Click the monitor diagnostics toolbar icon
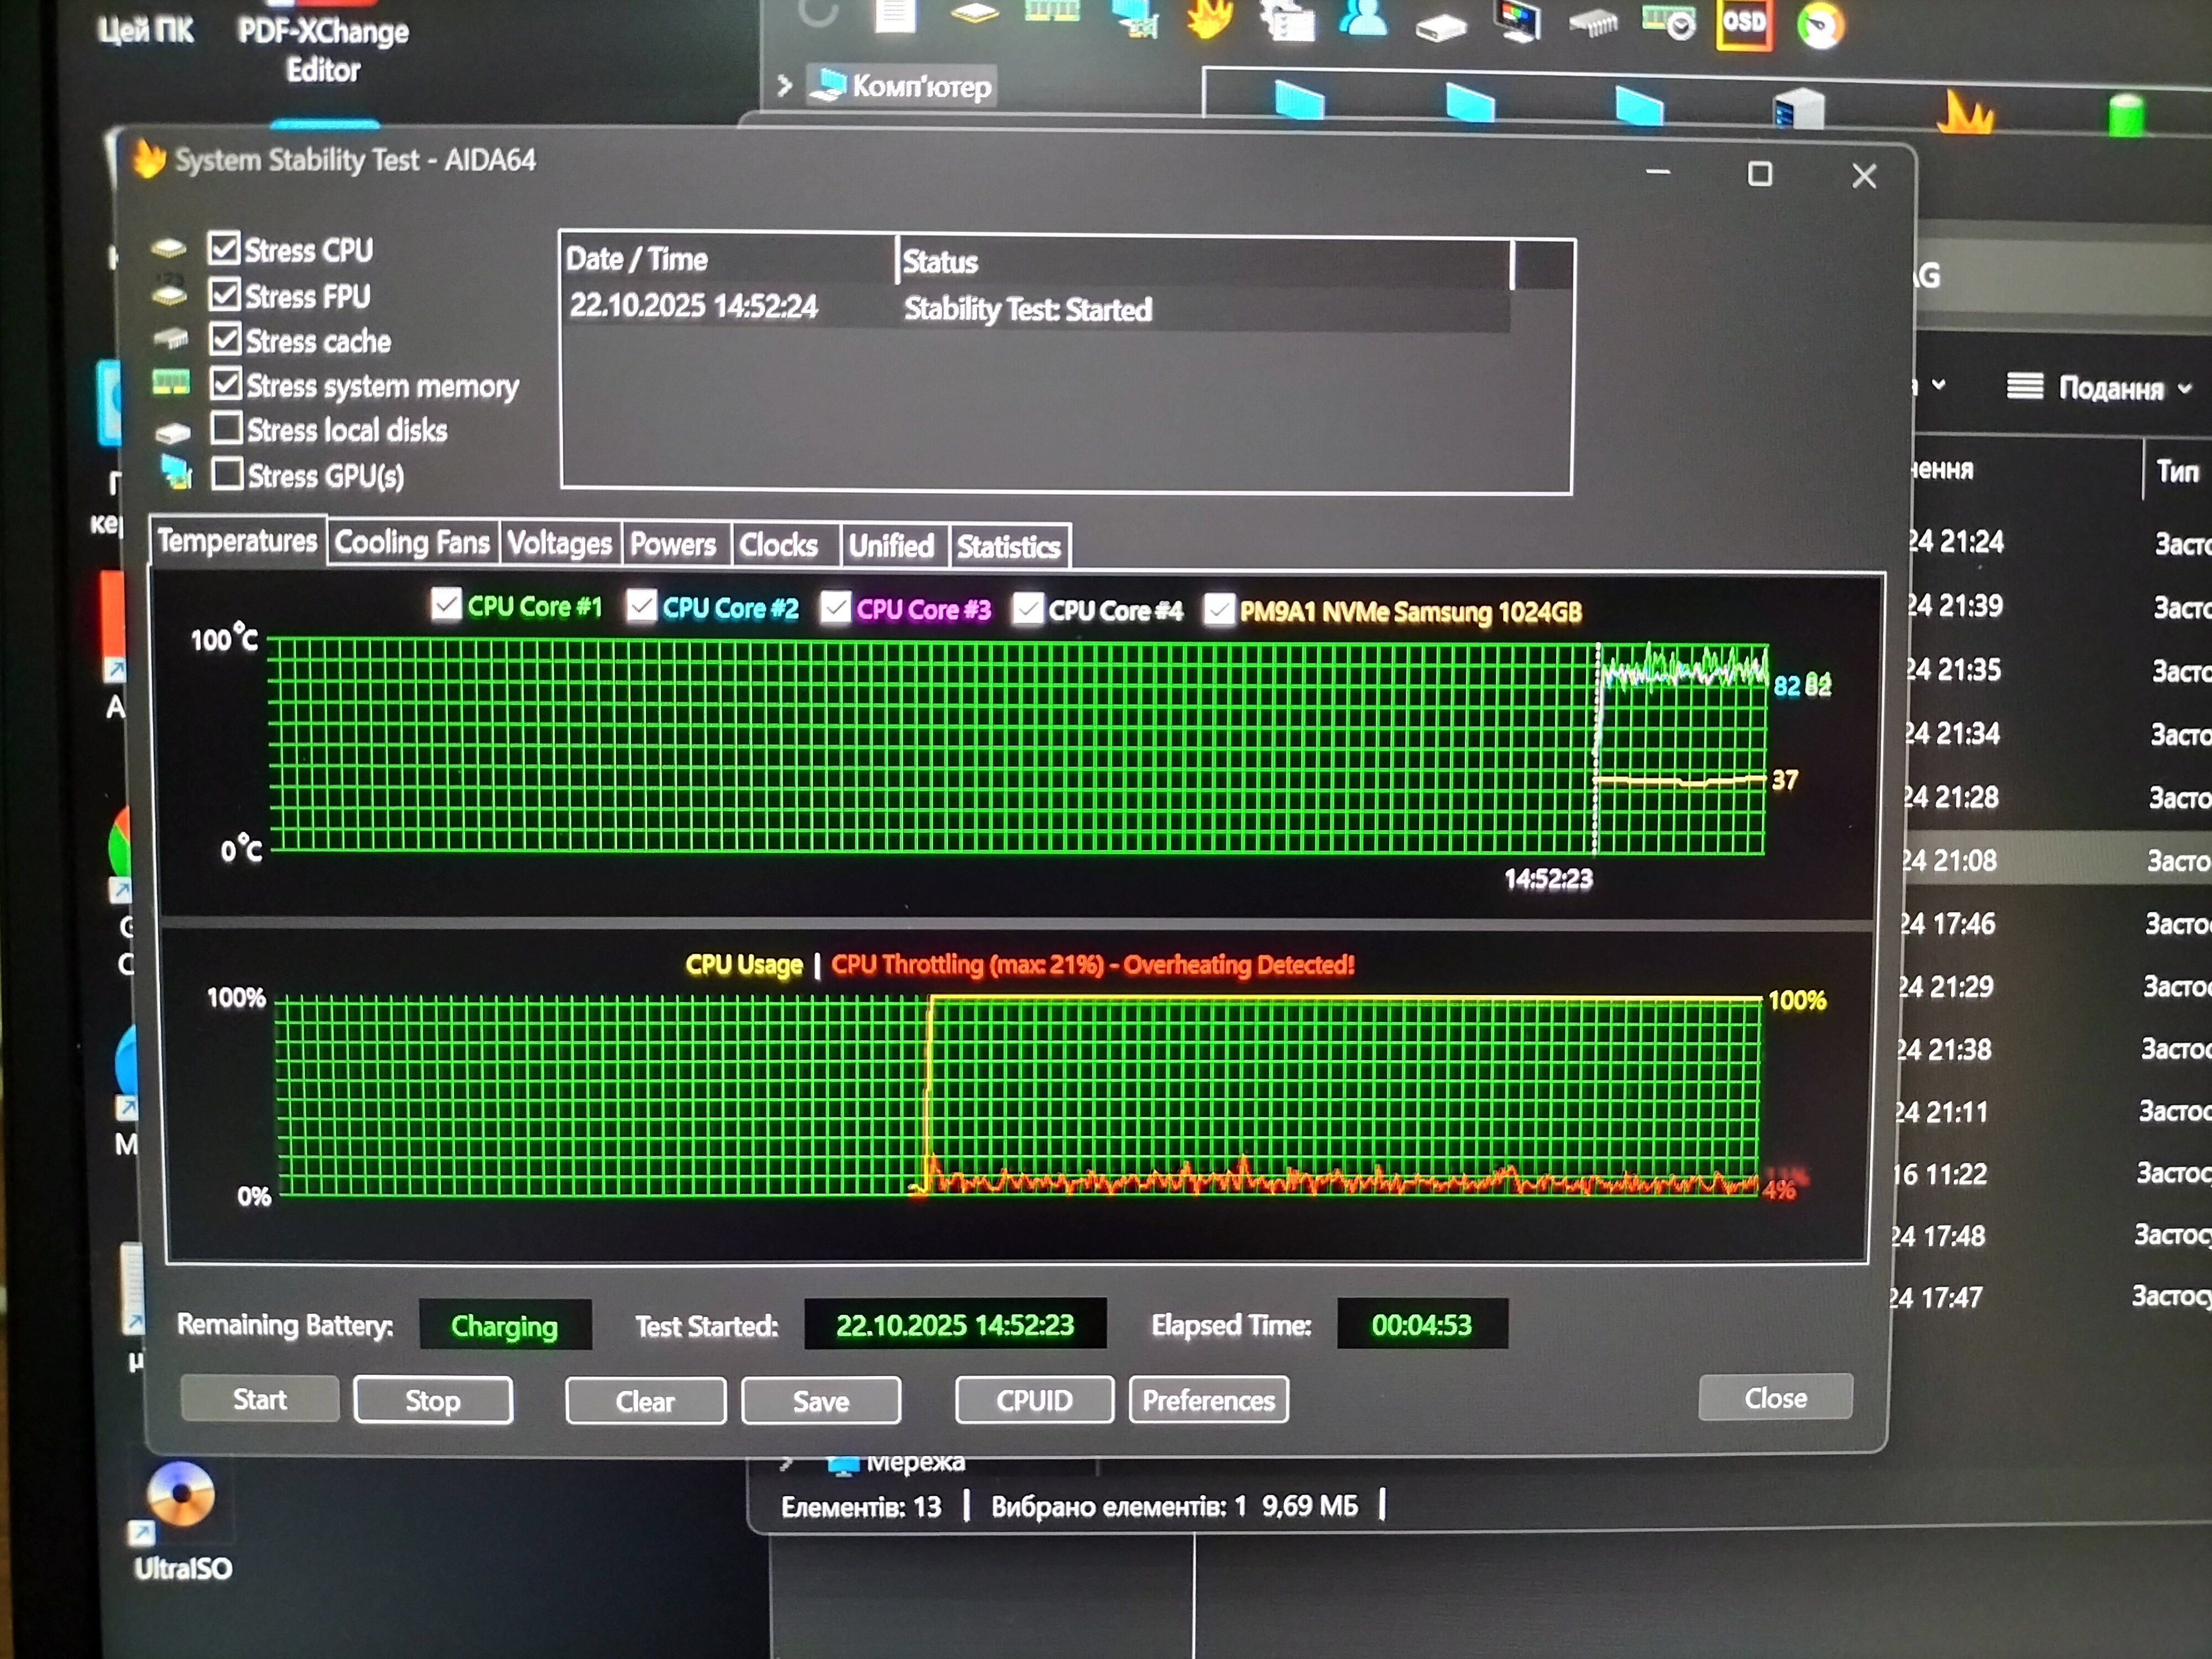This screenshot has height=1659, width=2212. [x=1519, y=22]
